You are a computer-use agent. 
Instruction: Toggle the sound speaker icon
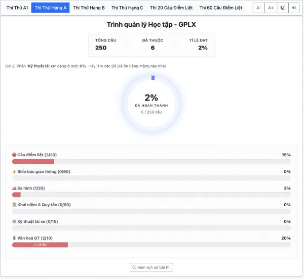293,8
